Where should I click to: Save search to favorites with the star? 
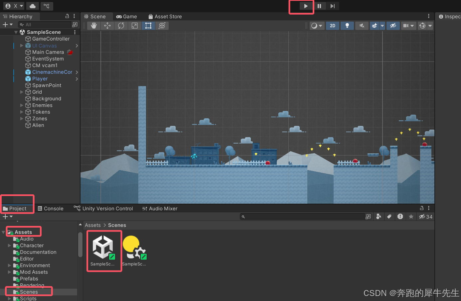pos(411,217)
